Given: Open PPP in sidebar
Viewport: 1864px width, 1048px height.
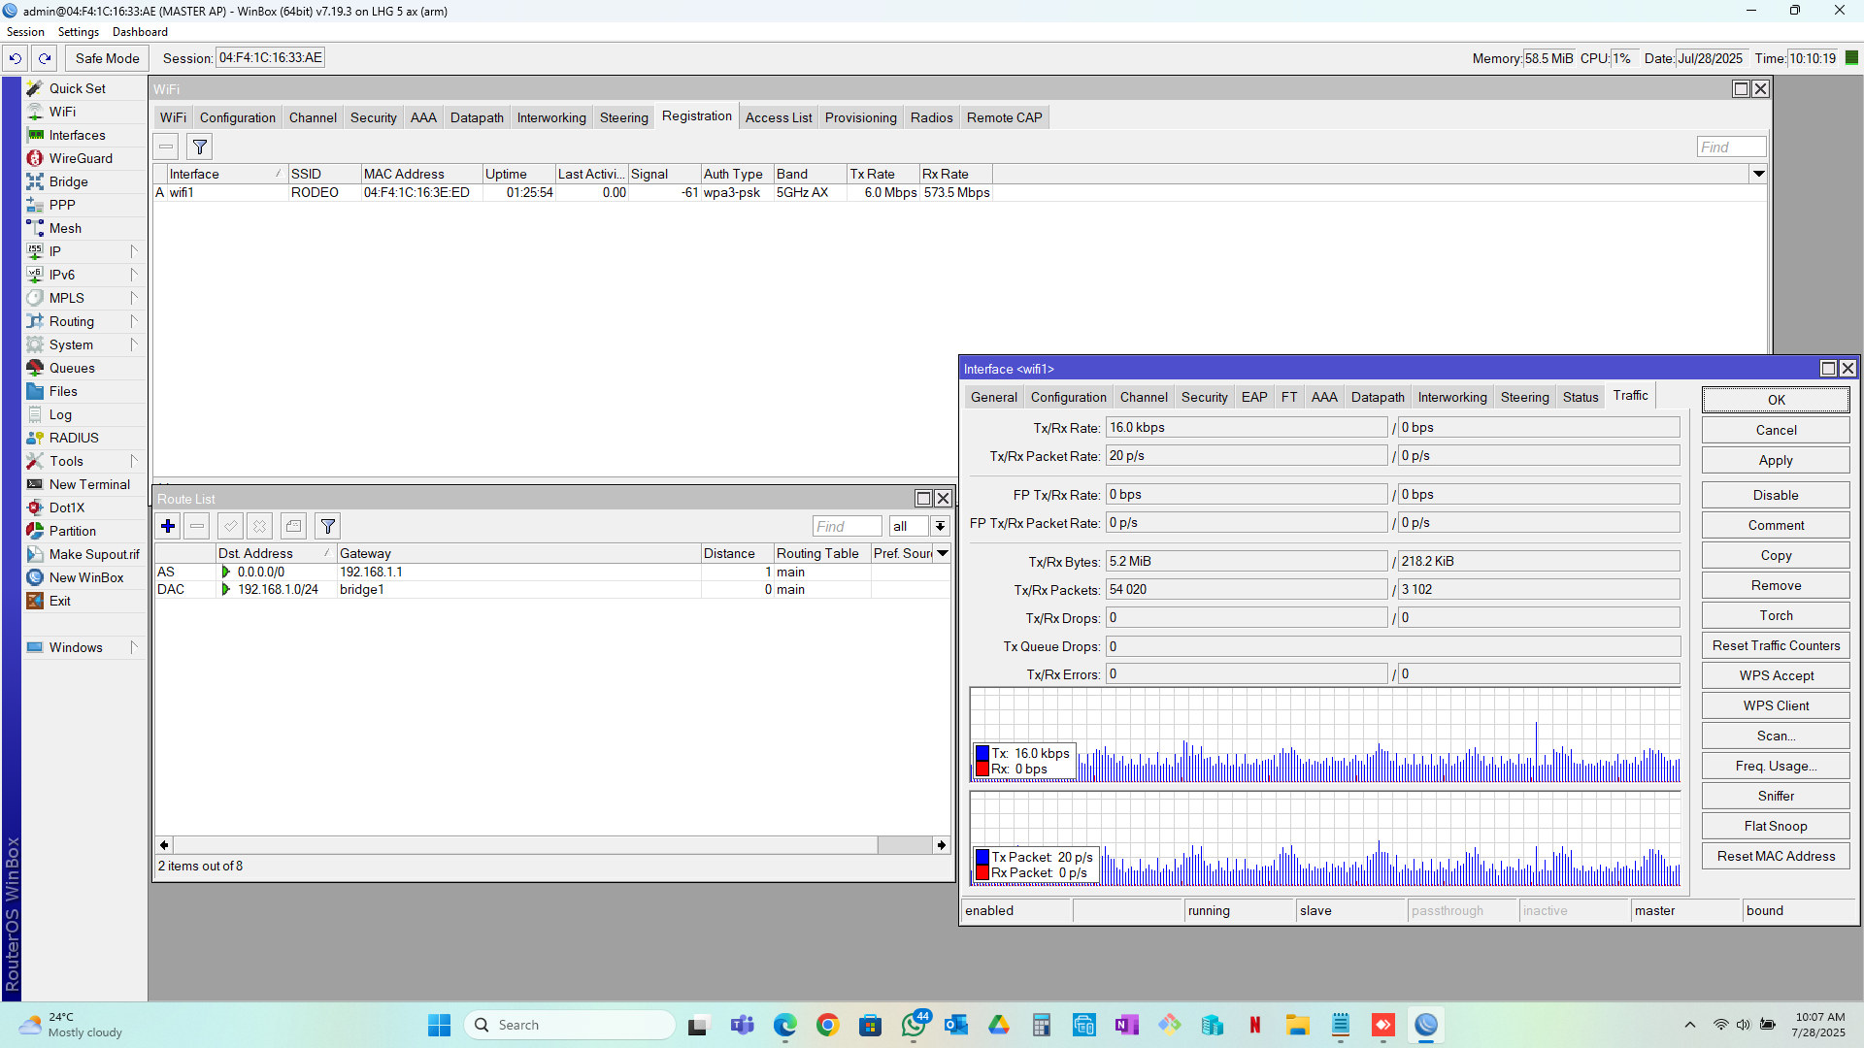Looking at the screenshot, I should pos(62,205).
